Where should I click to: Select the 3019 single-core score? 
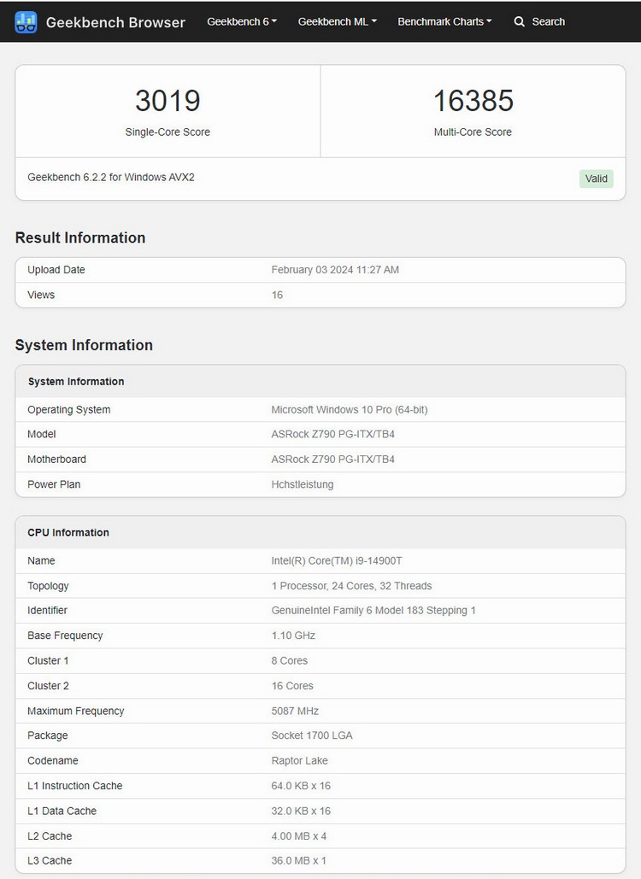point(168,101)
